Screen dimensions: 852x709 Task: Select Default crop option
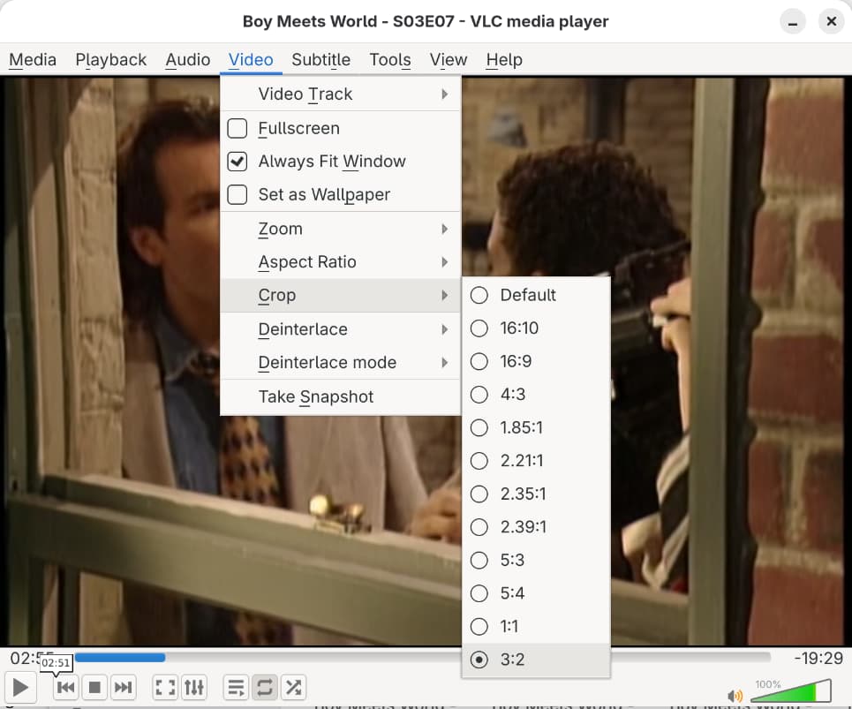point(536,295)
